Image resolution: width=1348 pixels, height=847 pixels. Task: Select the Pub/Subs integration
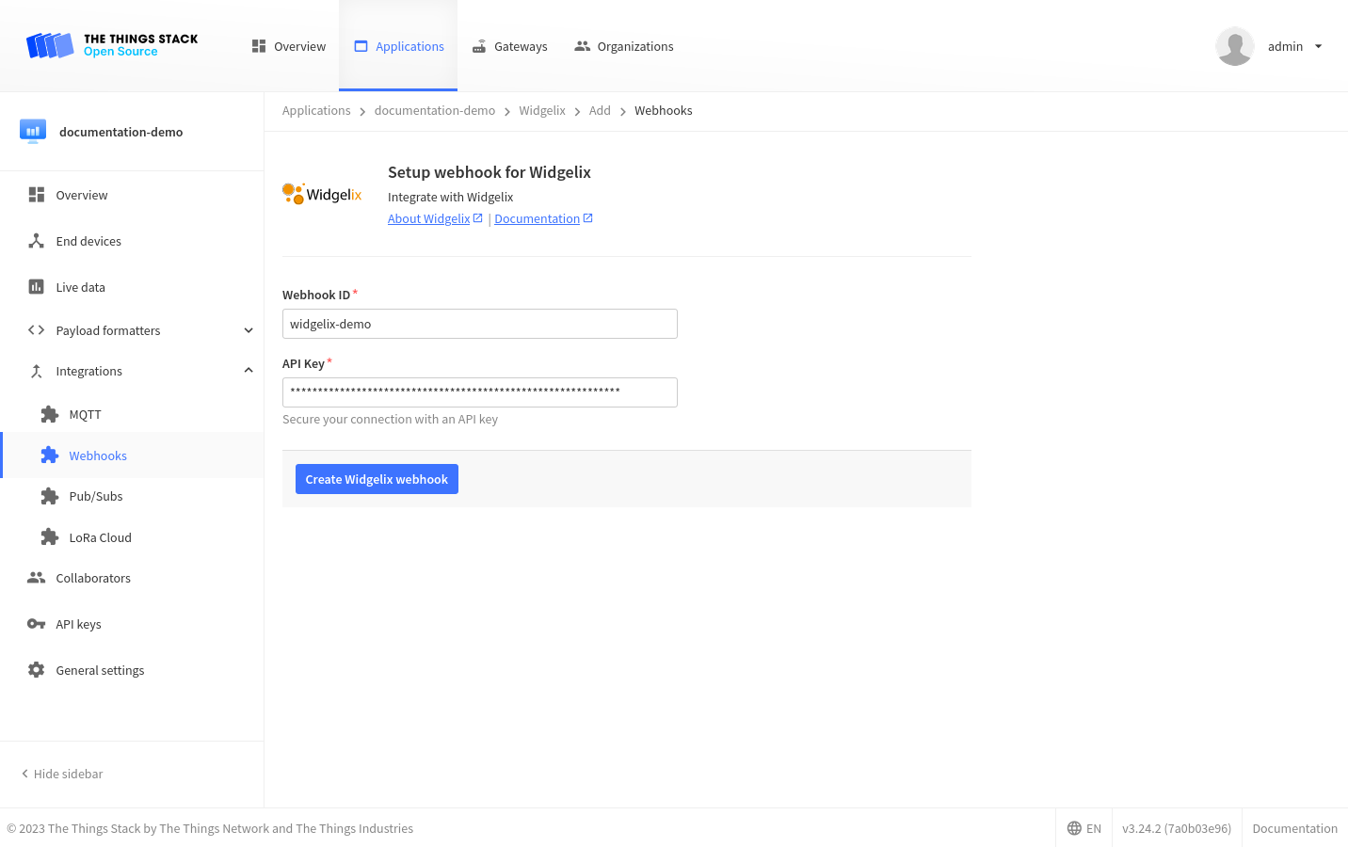click(95, 496)
